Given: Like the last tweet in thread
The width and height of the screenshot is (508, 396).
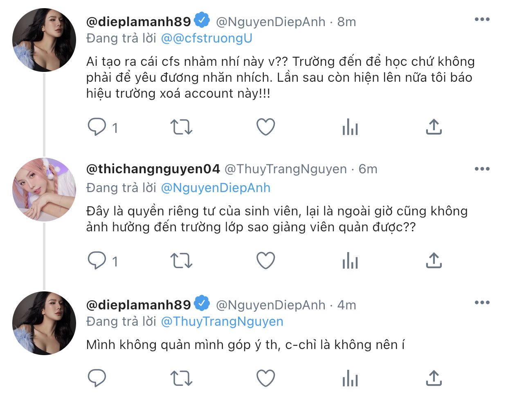Looking at the screenshot, I should 265,378.
